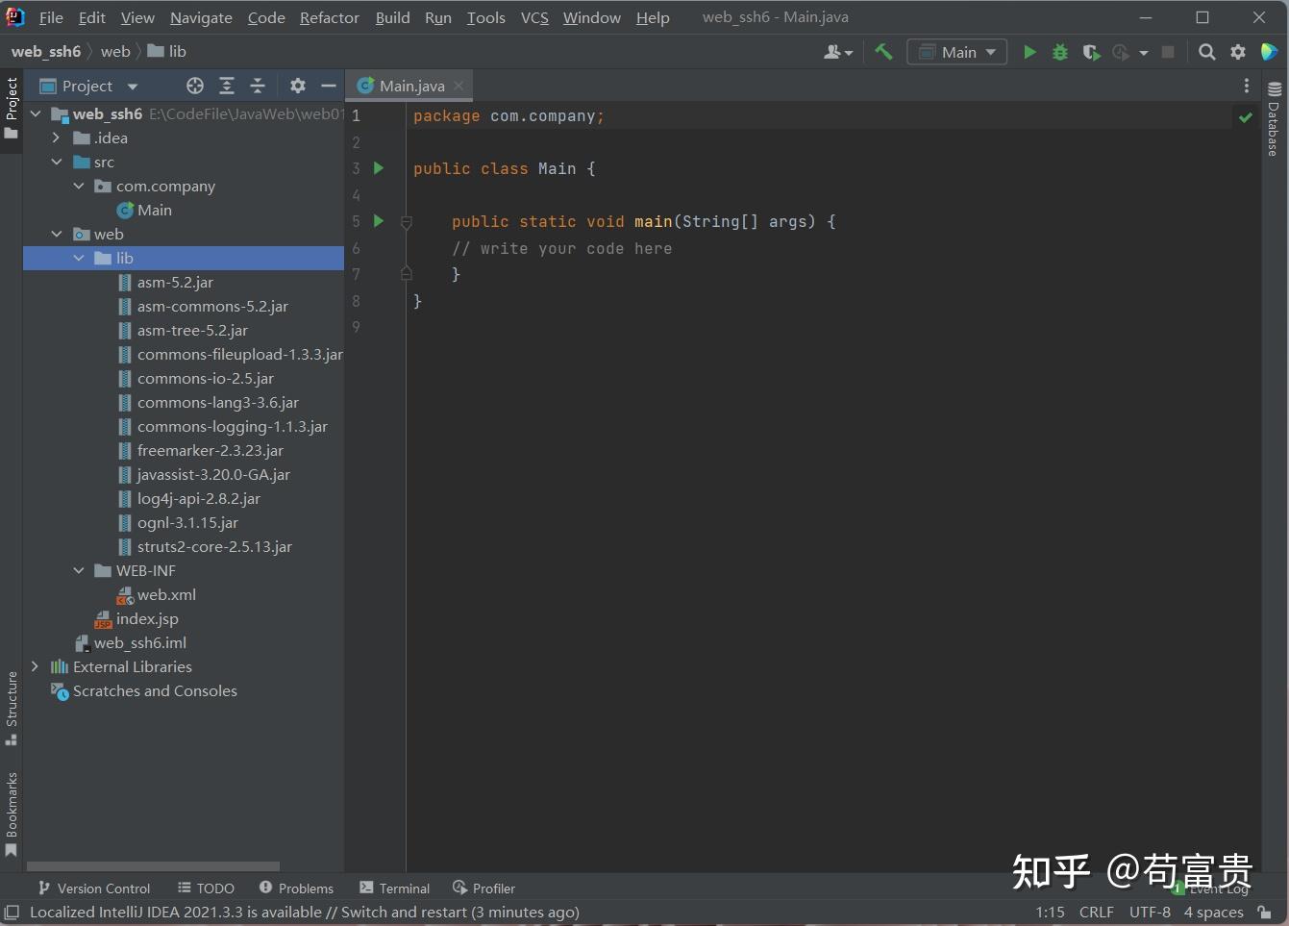
Task: Collapse the lib folder in Project tree
Action: pyautogui.click(x=78, y=258)
